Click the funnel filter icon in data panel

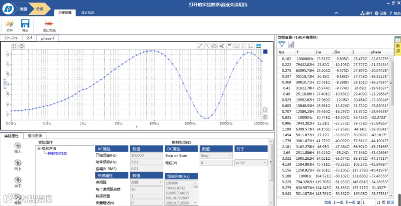[x=281, y=44]
